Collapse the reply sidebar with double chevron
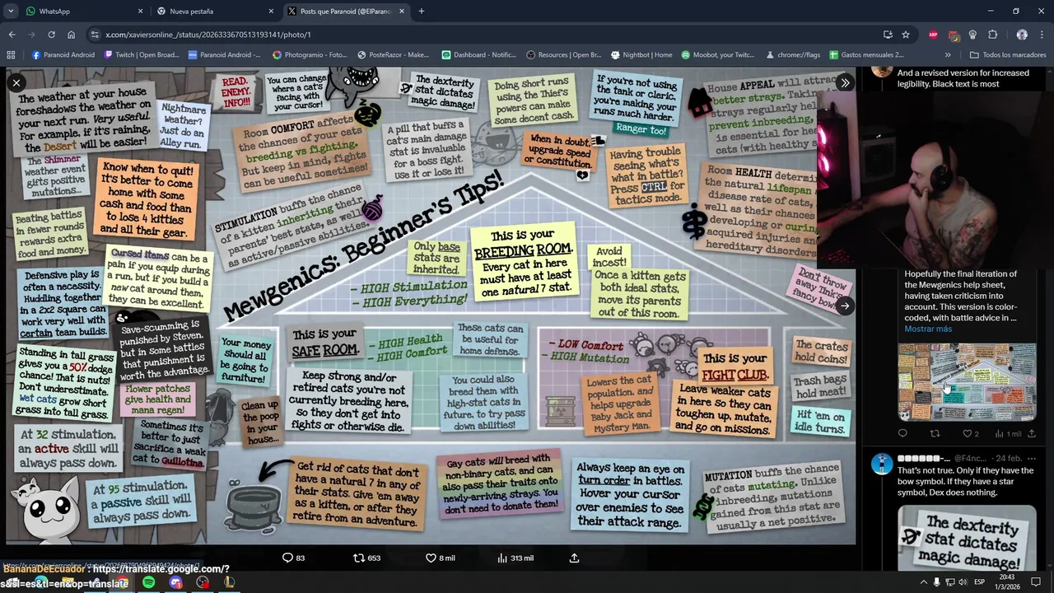 click(845, 82)
